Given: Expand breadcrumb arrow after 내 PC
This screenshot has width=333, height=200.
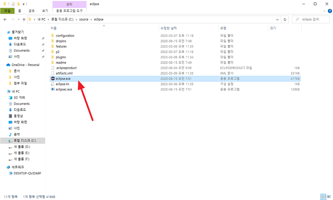Looking at the screenshot, I should (x=48, y=19).
